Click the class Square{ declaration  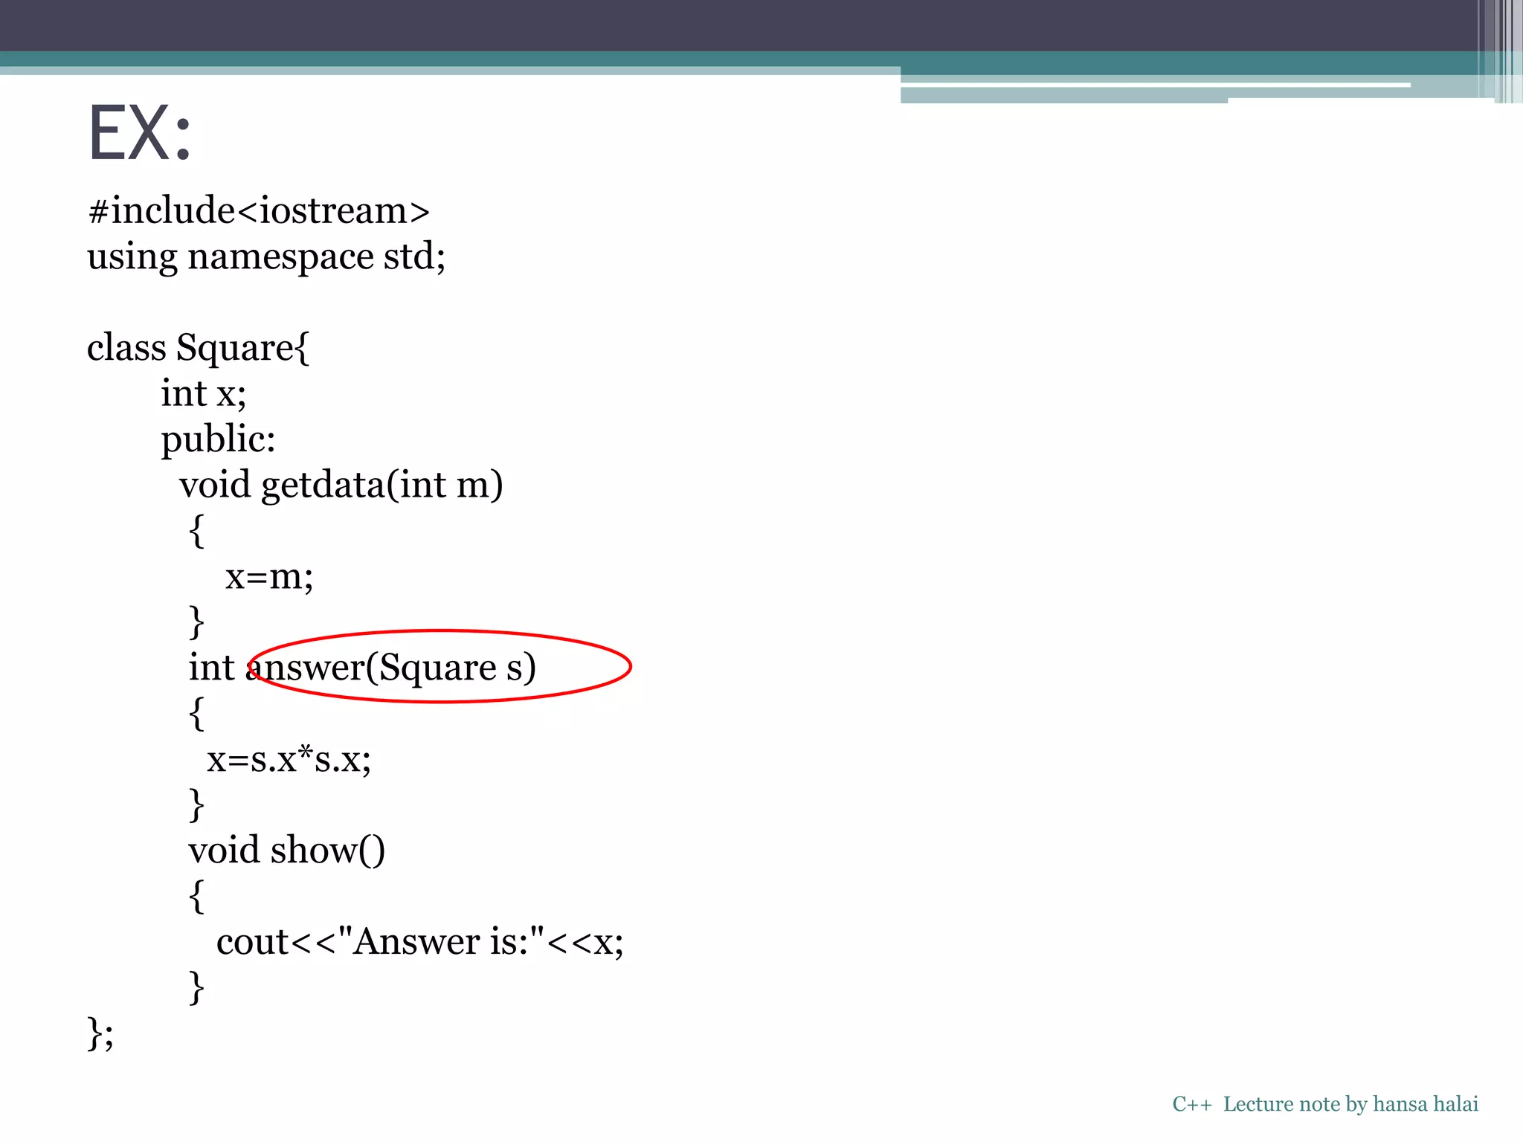tap(198, 348)
